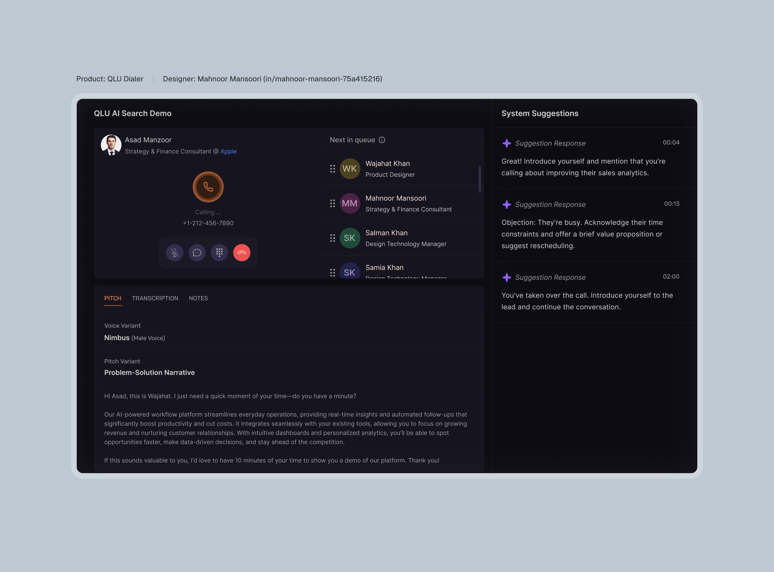This screenshot has height=572, width=774.
Task: Grab drag handle for Samia Khan
Action: pos(332,273)
